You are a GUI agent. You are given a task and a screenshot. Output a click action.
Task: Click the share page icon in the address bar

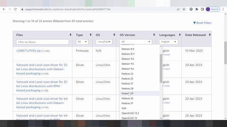(178, 9)
